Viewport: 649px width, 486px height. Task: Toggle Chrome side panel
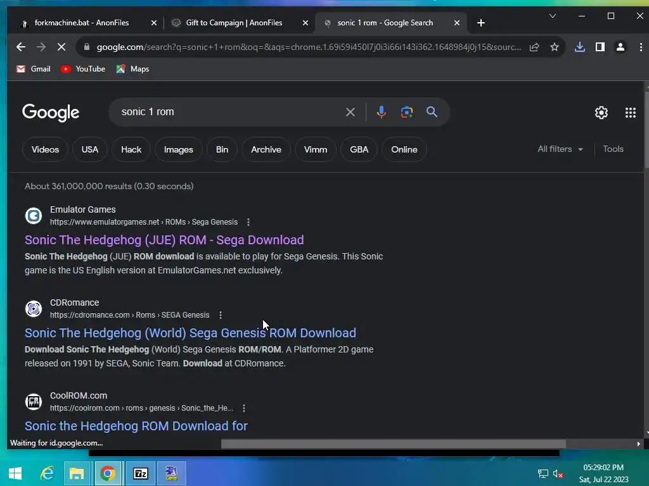tap(600, 47)
